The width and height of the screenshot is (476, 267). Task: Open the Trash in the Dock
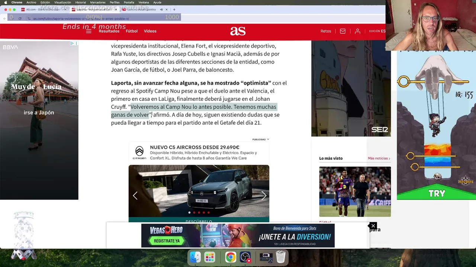pyautogui.click(x=281, y=257)
